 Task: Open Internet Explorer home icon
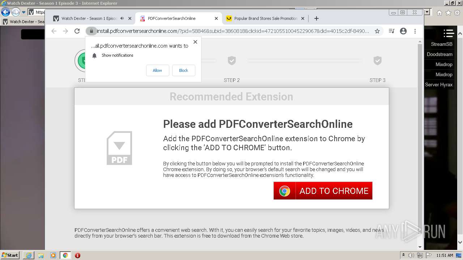point(439,13)
